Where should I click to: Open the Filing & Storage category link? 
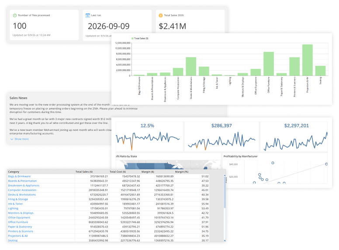pyautogui.click(x=18, y=199)
